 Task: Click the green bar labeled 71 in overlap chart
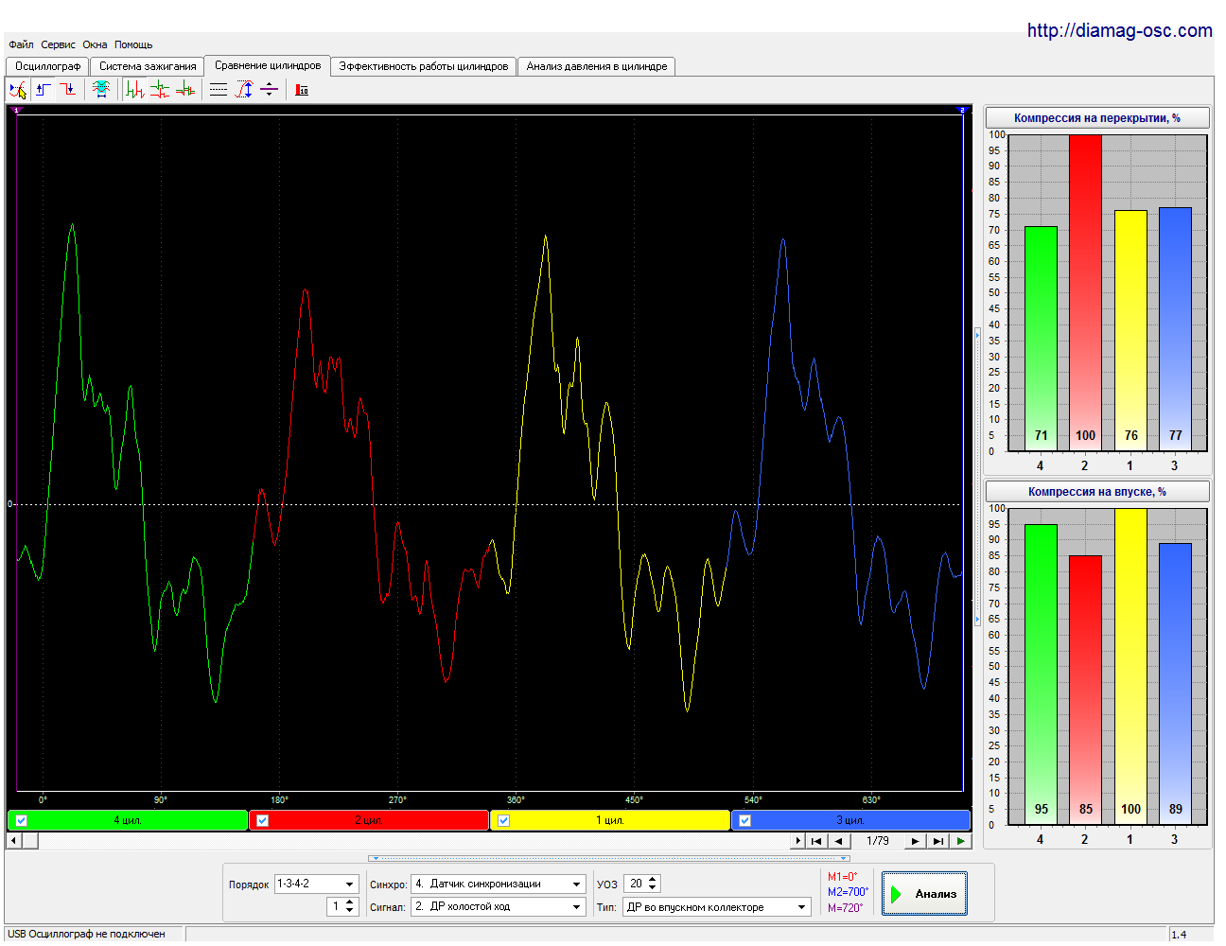pyautogui.click(x=1041, y=339)
